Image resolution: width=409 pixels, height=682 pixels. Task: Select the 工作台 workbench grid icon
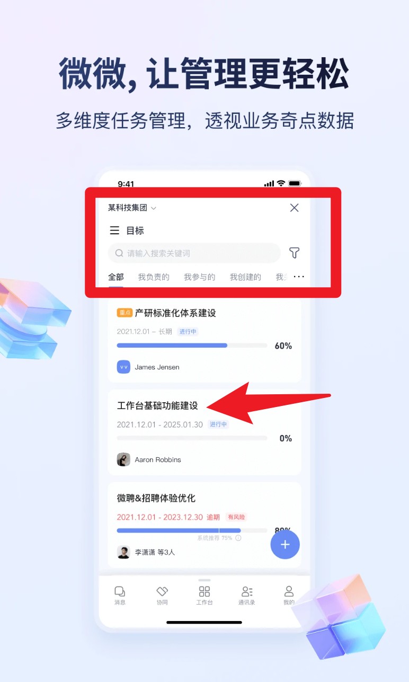point(204,591)
